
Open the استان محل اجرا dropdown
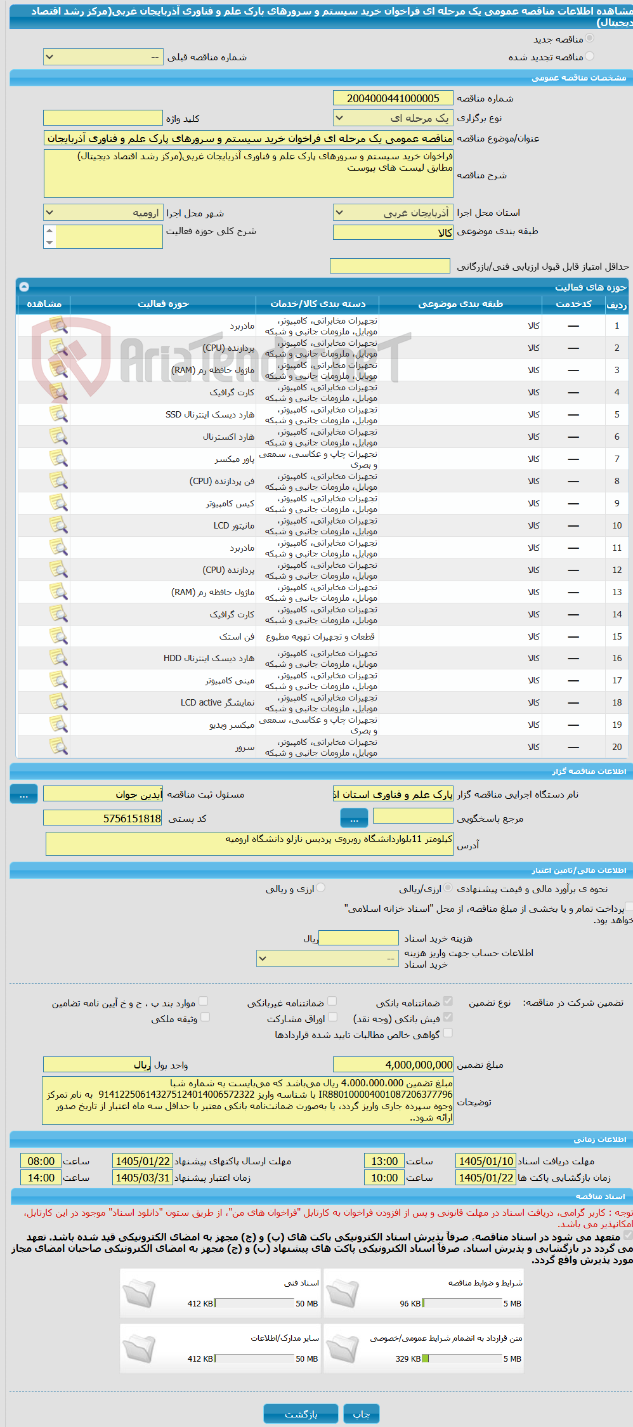(393, 213)
